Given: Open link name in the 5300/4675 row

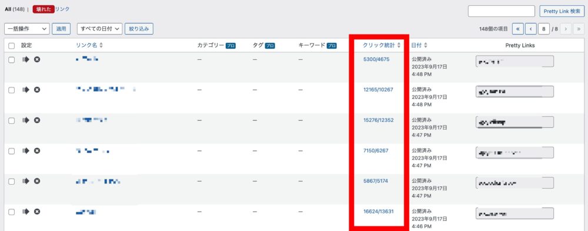Looking at the screenshot, I should pos(87,59).
